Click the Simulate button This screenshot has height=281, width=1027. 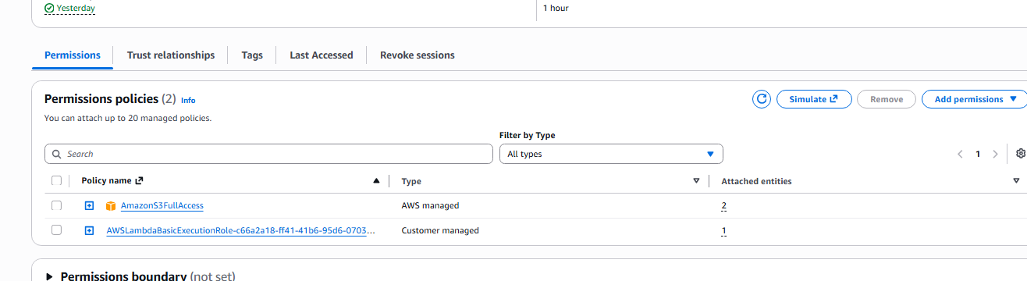[x=814, y=99]
